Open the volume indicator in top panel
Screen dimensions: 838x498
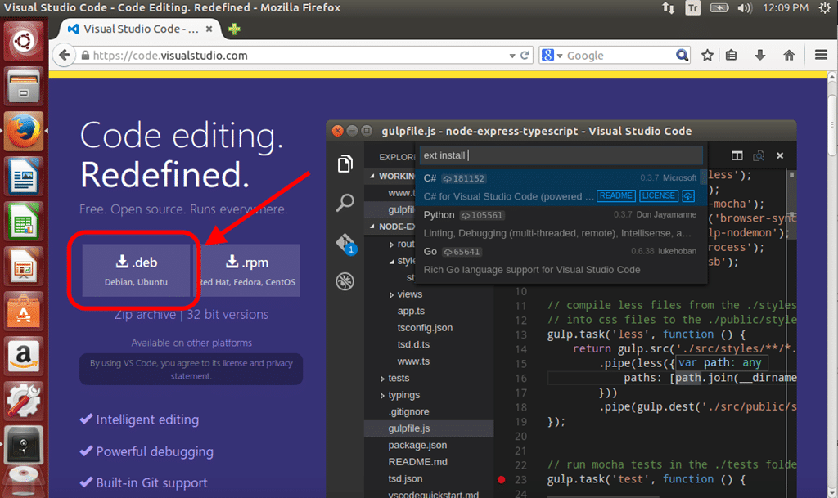[745, 8]
